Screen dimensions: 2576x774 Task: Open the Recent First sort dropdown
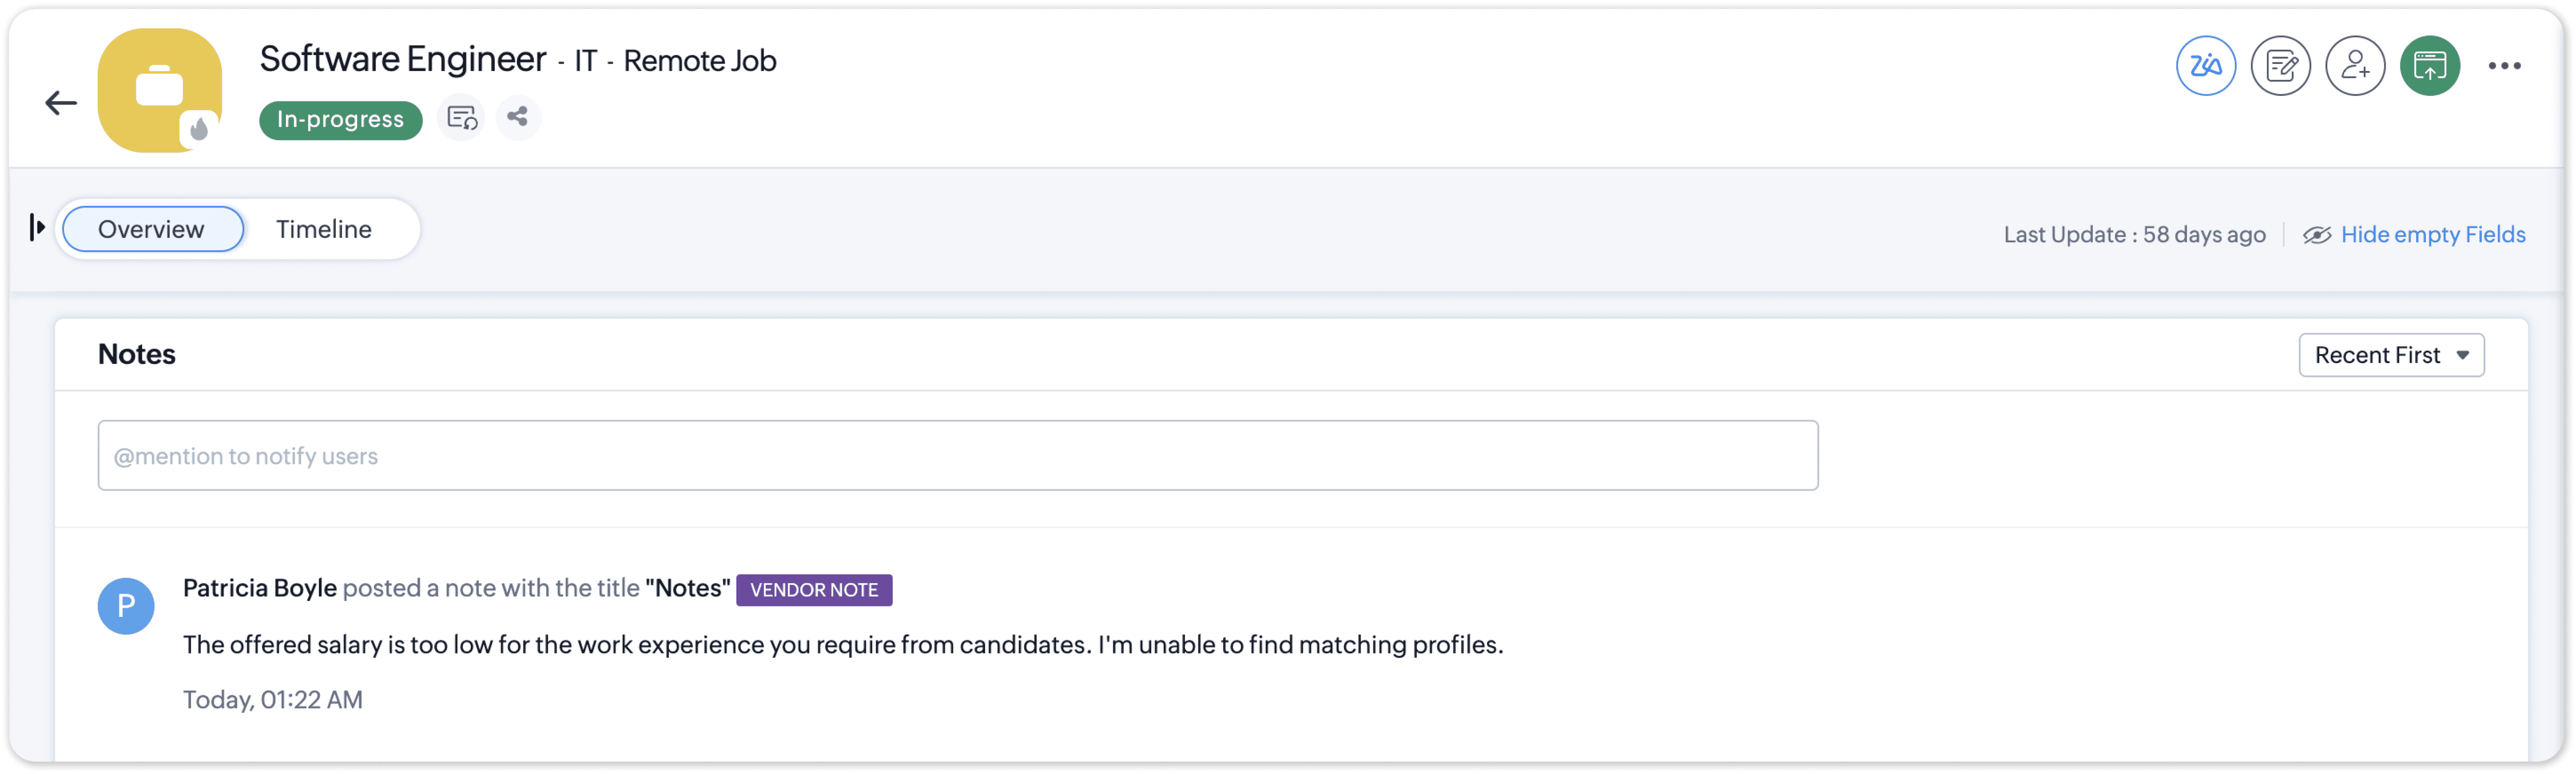click(2391, 355)
